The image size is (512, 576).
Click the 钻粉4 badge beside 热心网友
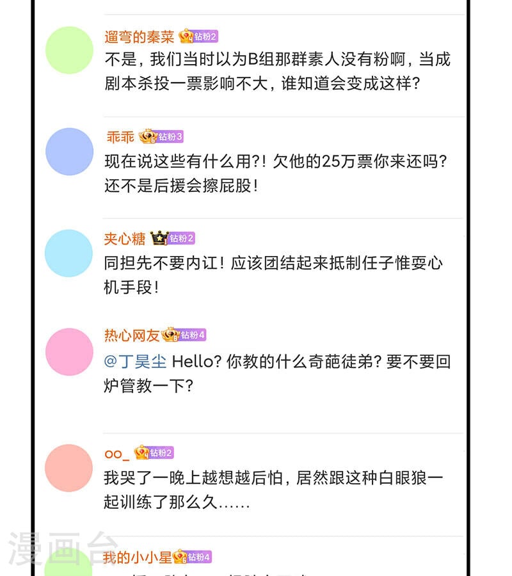tap(184, 335)
